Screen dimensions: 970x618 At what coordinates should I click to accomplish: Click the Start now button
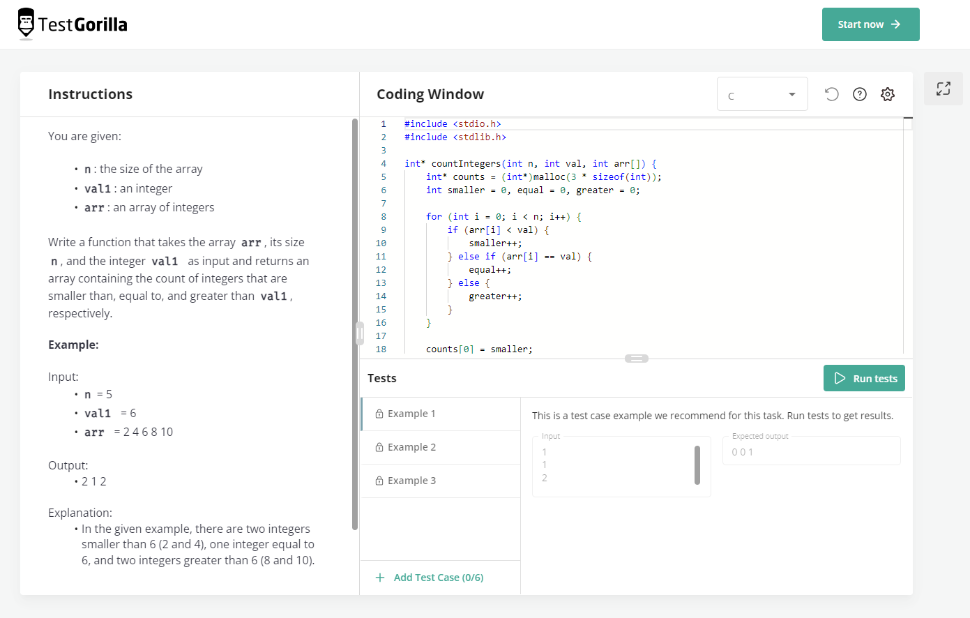(x=870, y=24)
